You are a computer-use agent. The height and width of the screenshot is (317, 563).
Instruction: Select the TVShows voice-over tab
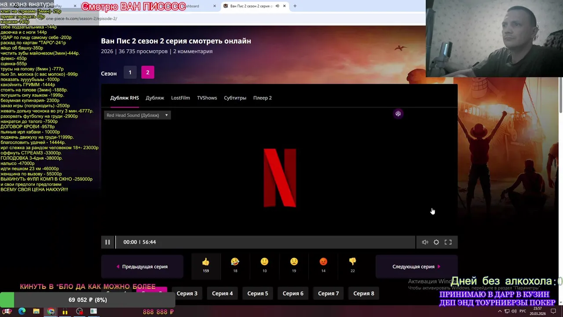point(207,98)
